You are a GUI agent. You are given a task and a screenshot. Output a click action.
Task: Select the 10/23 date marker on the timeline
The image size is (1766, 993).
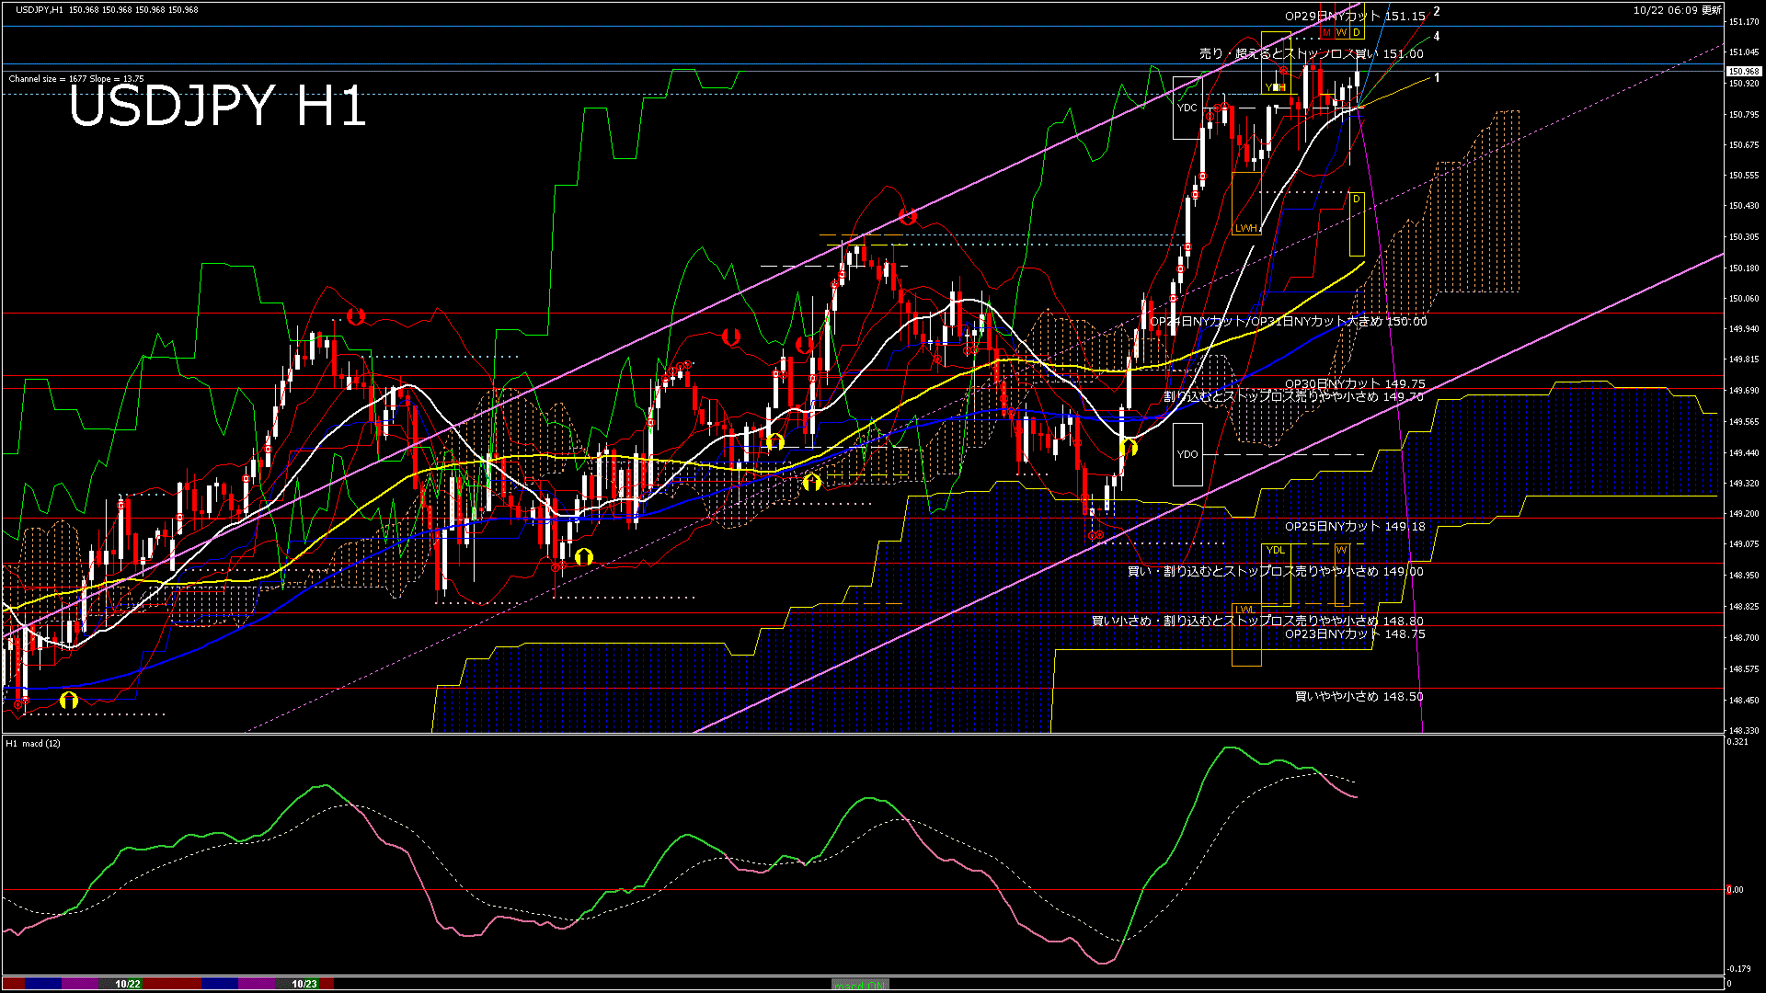[304, 984]
